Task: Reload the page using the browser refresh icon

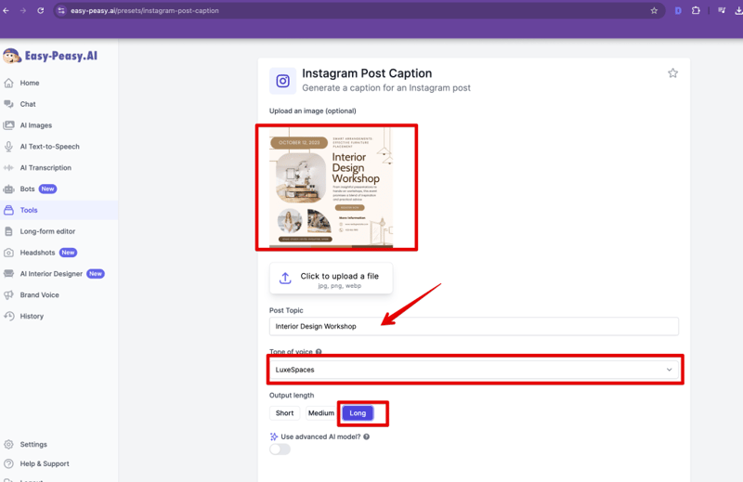Action: [40, 10]
